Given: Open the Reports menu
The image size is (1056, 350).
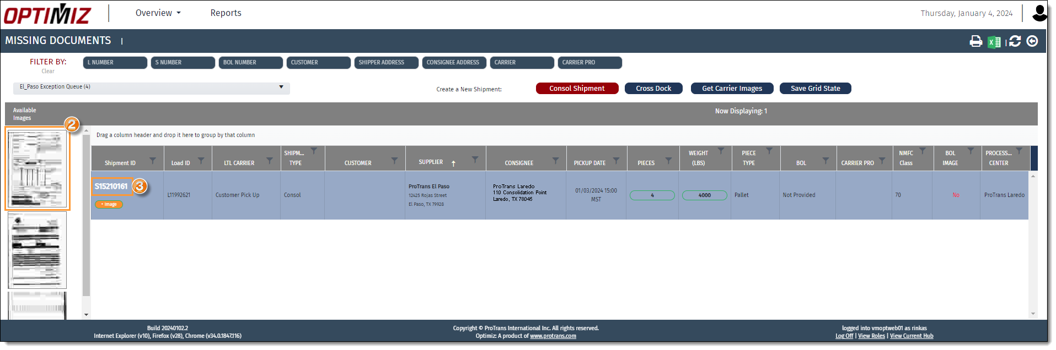Looking at the screenshot, I should (x=226, y=13).
